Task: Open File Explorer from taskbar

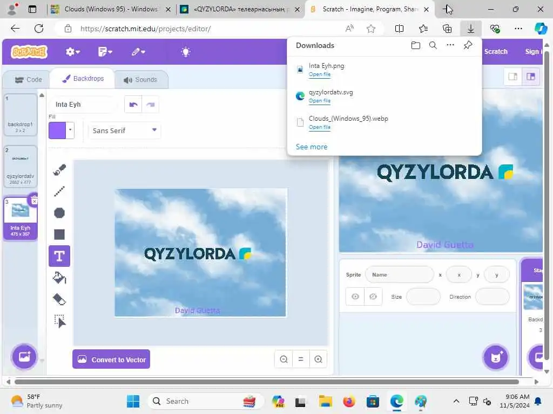Action: click(325, 401)
